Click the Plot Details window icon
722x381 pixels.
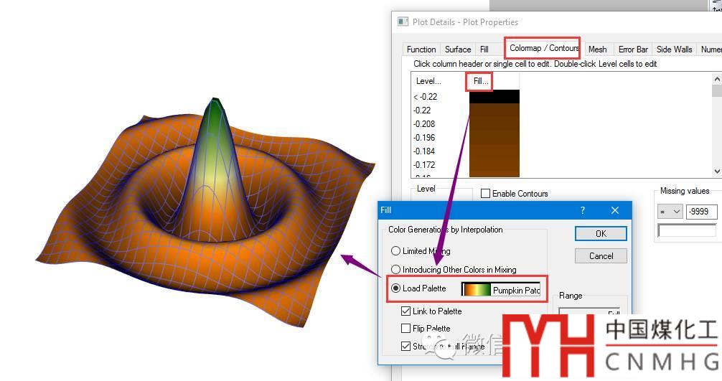(x=403, y=22)
